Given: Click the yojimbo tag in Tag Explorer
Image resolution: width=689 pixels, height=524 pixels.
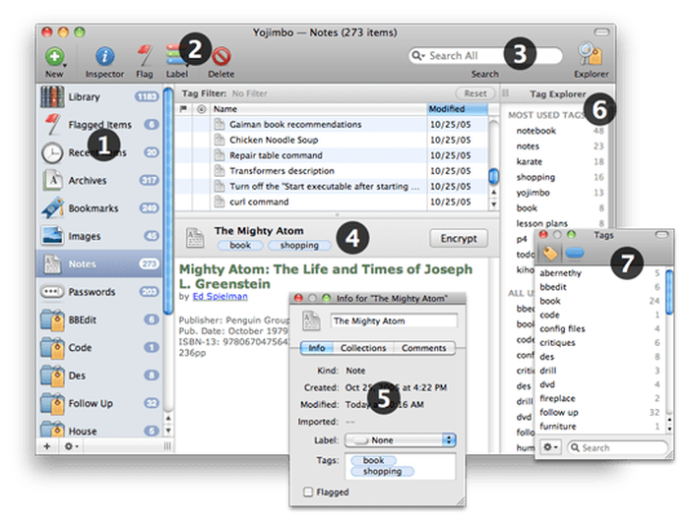Looking at the screenshot, I should click(532, 193).
